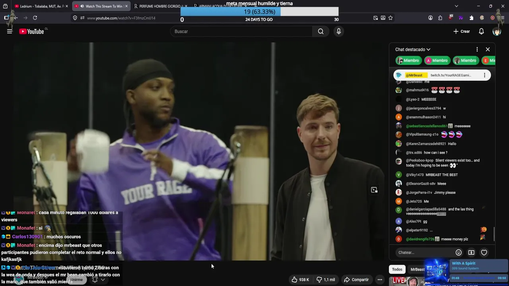Image resolution: width=509 pixels, height=286 pixels.
Task: Bookmark this page with the star
Action: pos(390,18)
